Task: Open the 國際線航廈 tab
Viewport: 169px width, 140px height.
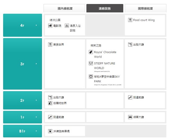Action: pos(145,8)
